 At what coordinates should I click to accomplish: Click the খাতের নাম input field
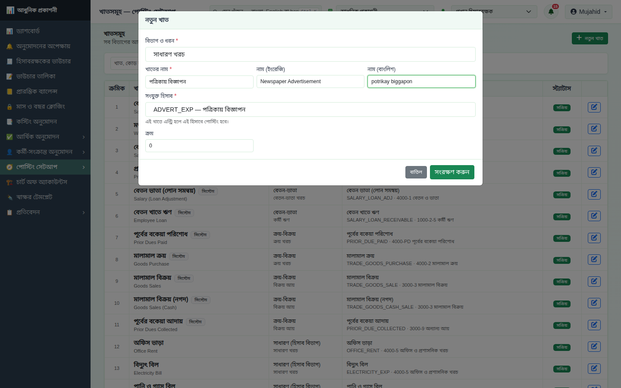coord(199,81)
